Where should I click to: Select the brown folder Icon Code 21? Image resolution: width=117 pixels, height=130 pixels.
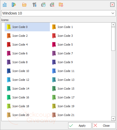click(x=72, y=115)
